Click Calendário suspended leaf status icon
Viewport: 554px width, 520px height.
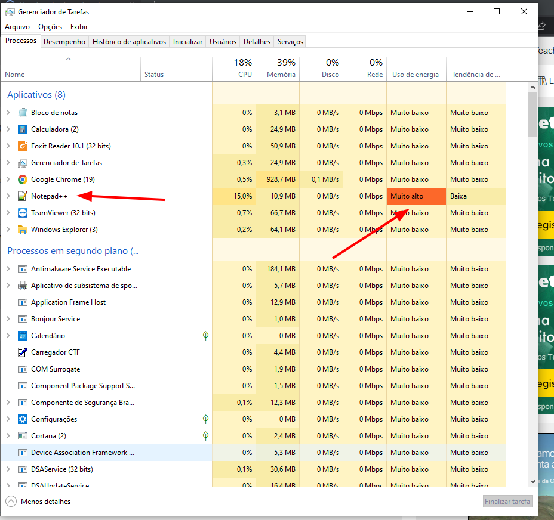click(x=205, y=335)
